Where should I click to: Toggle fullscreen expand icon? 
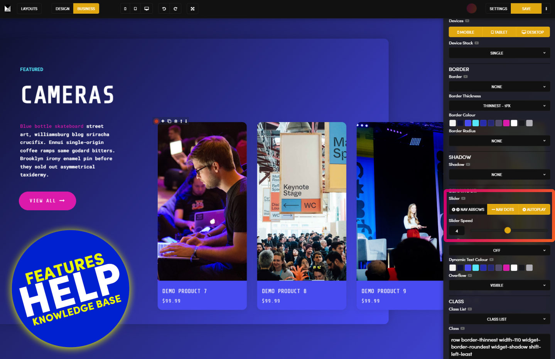192,8
